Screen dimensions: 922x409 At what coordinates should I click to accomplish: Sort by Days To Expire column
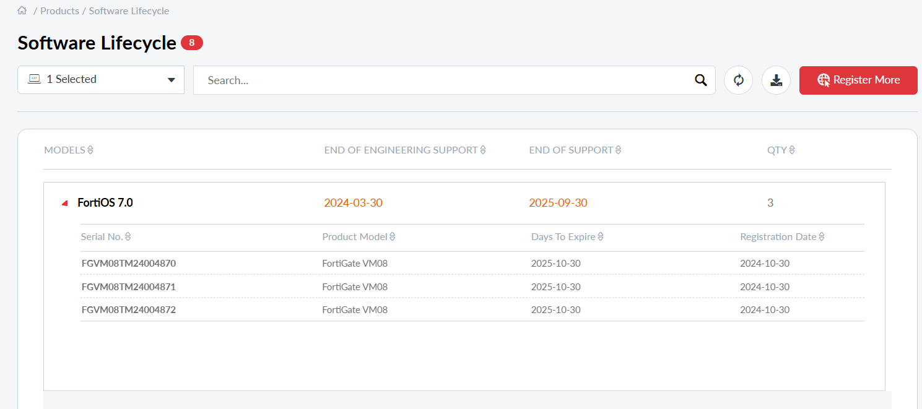click(567, 237)
